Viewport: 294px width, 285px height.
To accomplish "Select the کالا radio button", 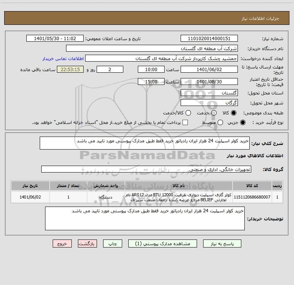I will click(234, 113).
